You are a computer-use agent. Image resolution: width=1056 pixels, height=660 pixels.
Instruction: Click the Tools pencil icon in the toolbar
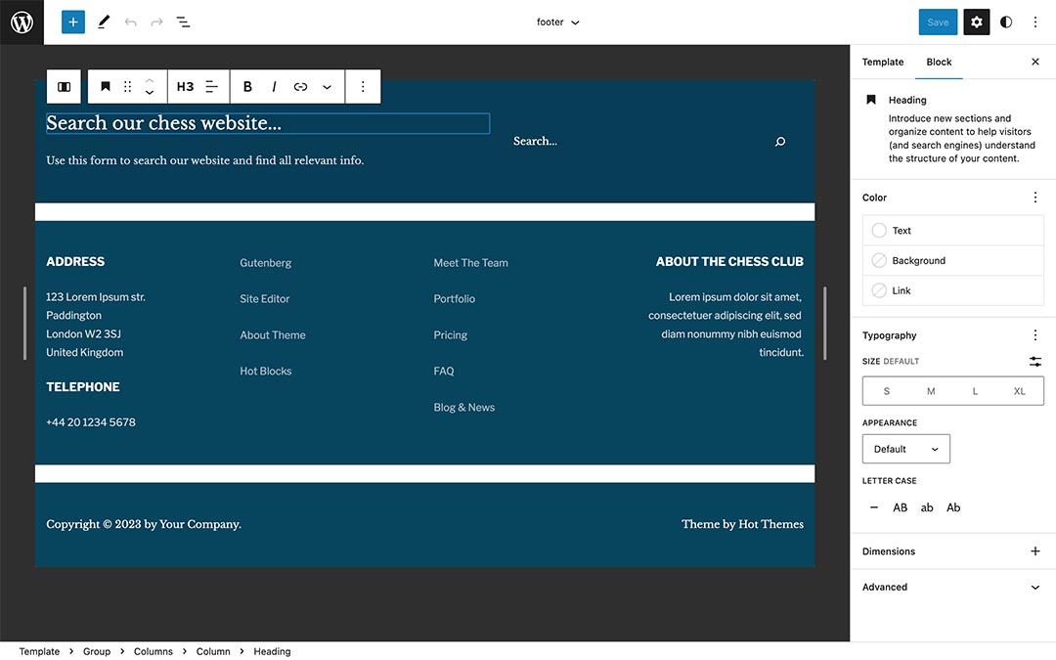[x=104, y=21]
